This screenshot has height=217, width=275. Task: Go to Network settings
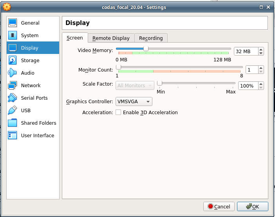click(33, 85)
